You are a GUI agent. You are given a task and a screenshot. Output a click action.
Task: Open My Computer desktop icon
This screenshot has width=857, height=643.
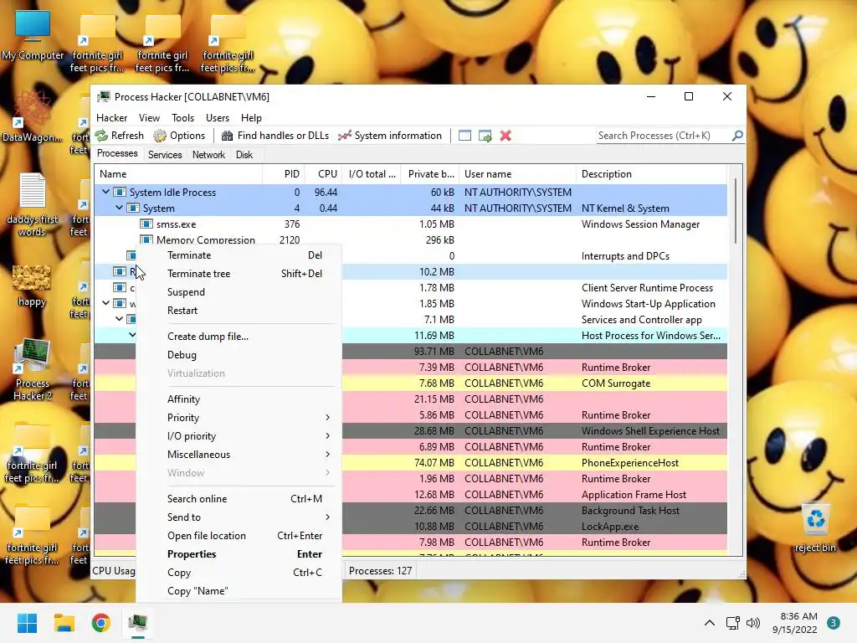tap(33, 35)
